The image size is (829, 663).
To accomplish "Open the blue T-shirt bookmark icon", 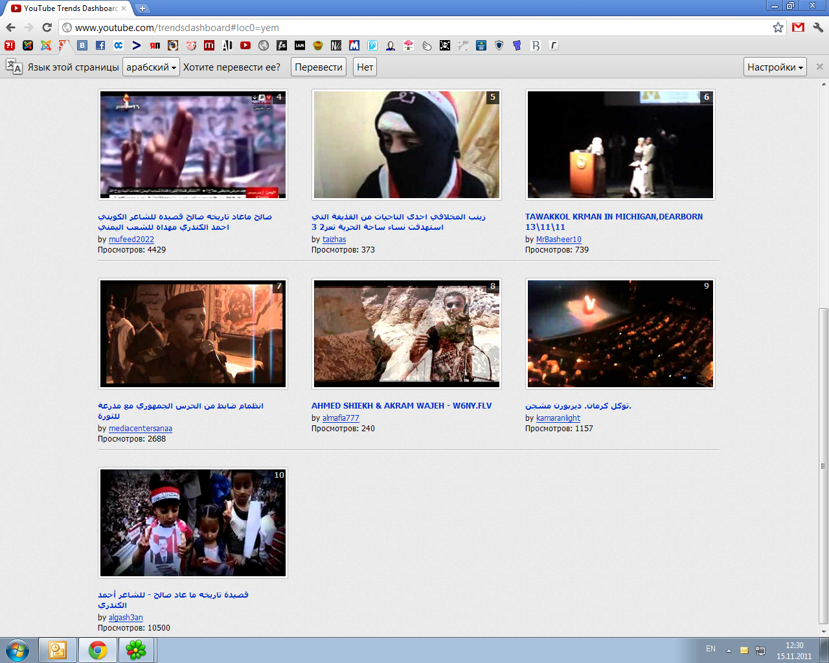I will [x=517, y=45].
